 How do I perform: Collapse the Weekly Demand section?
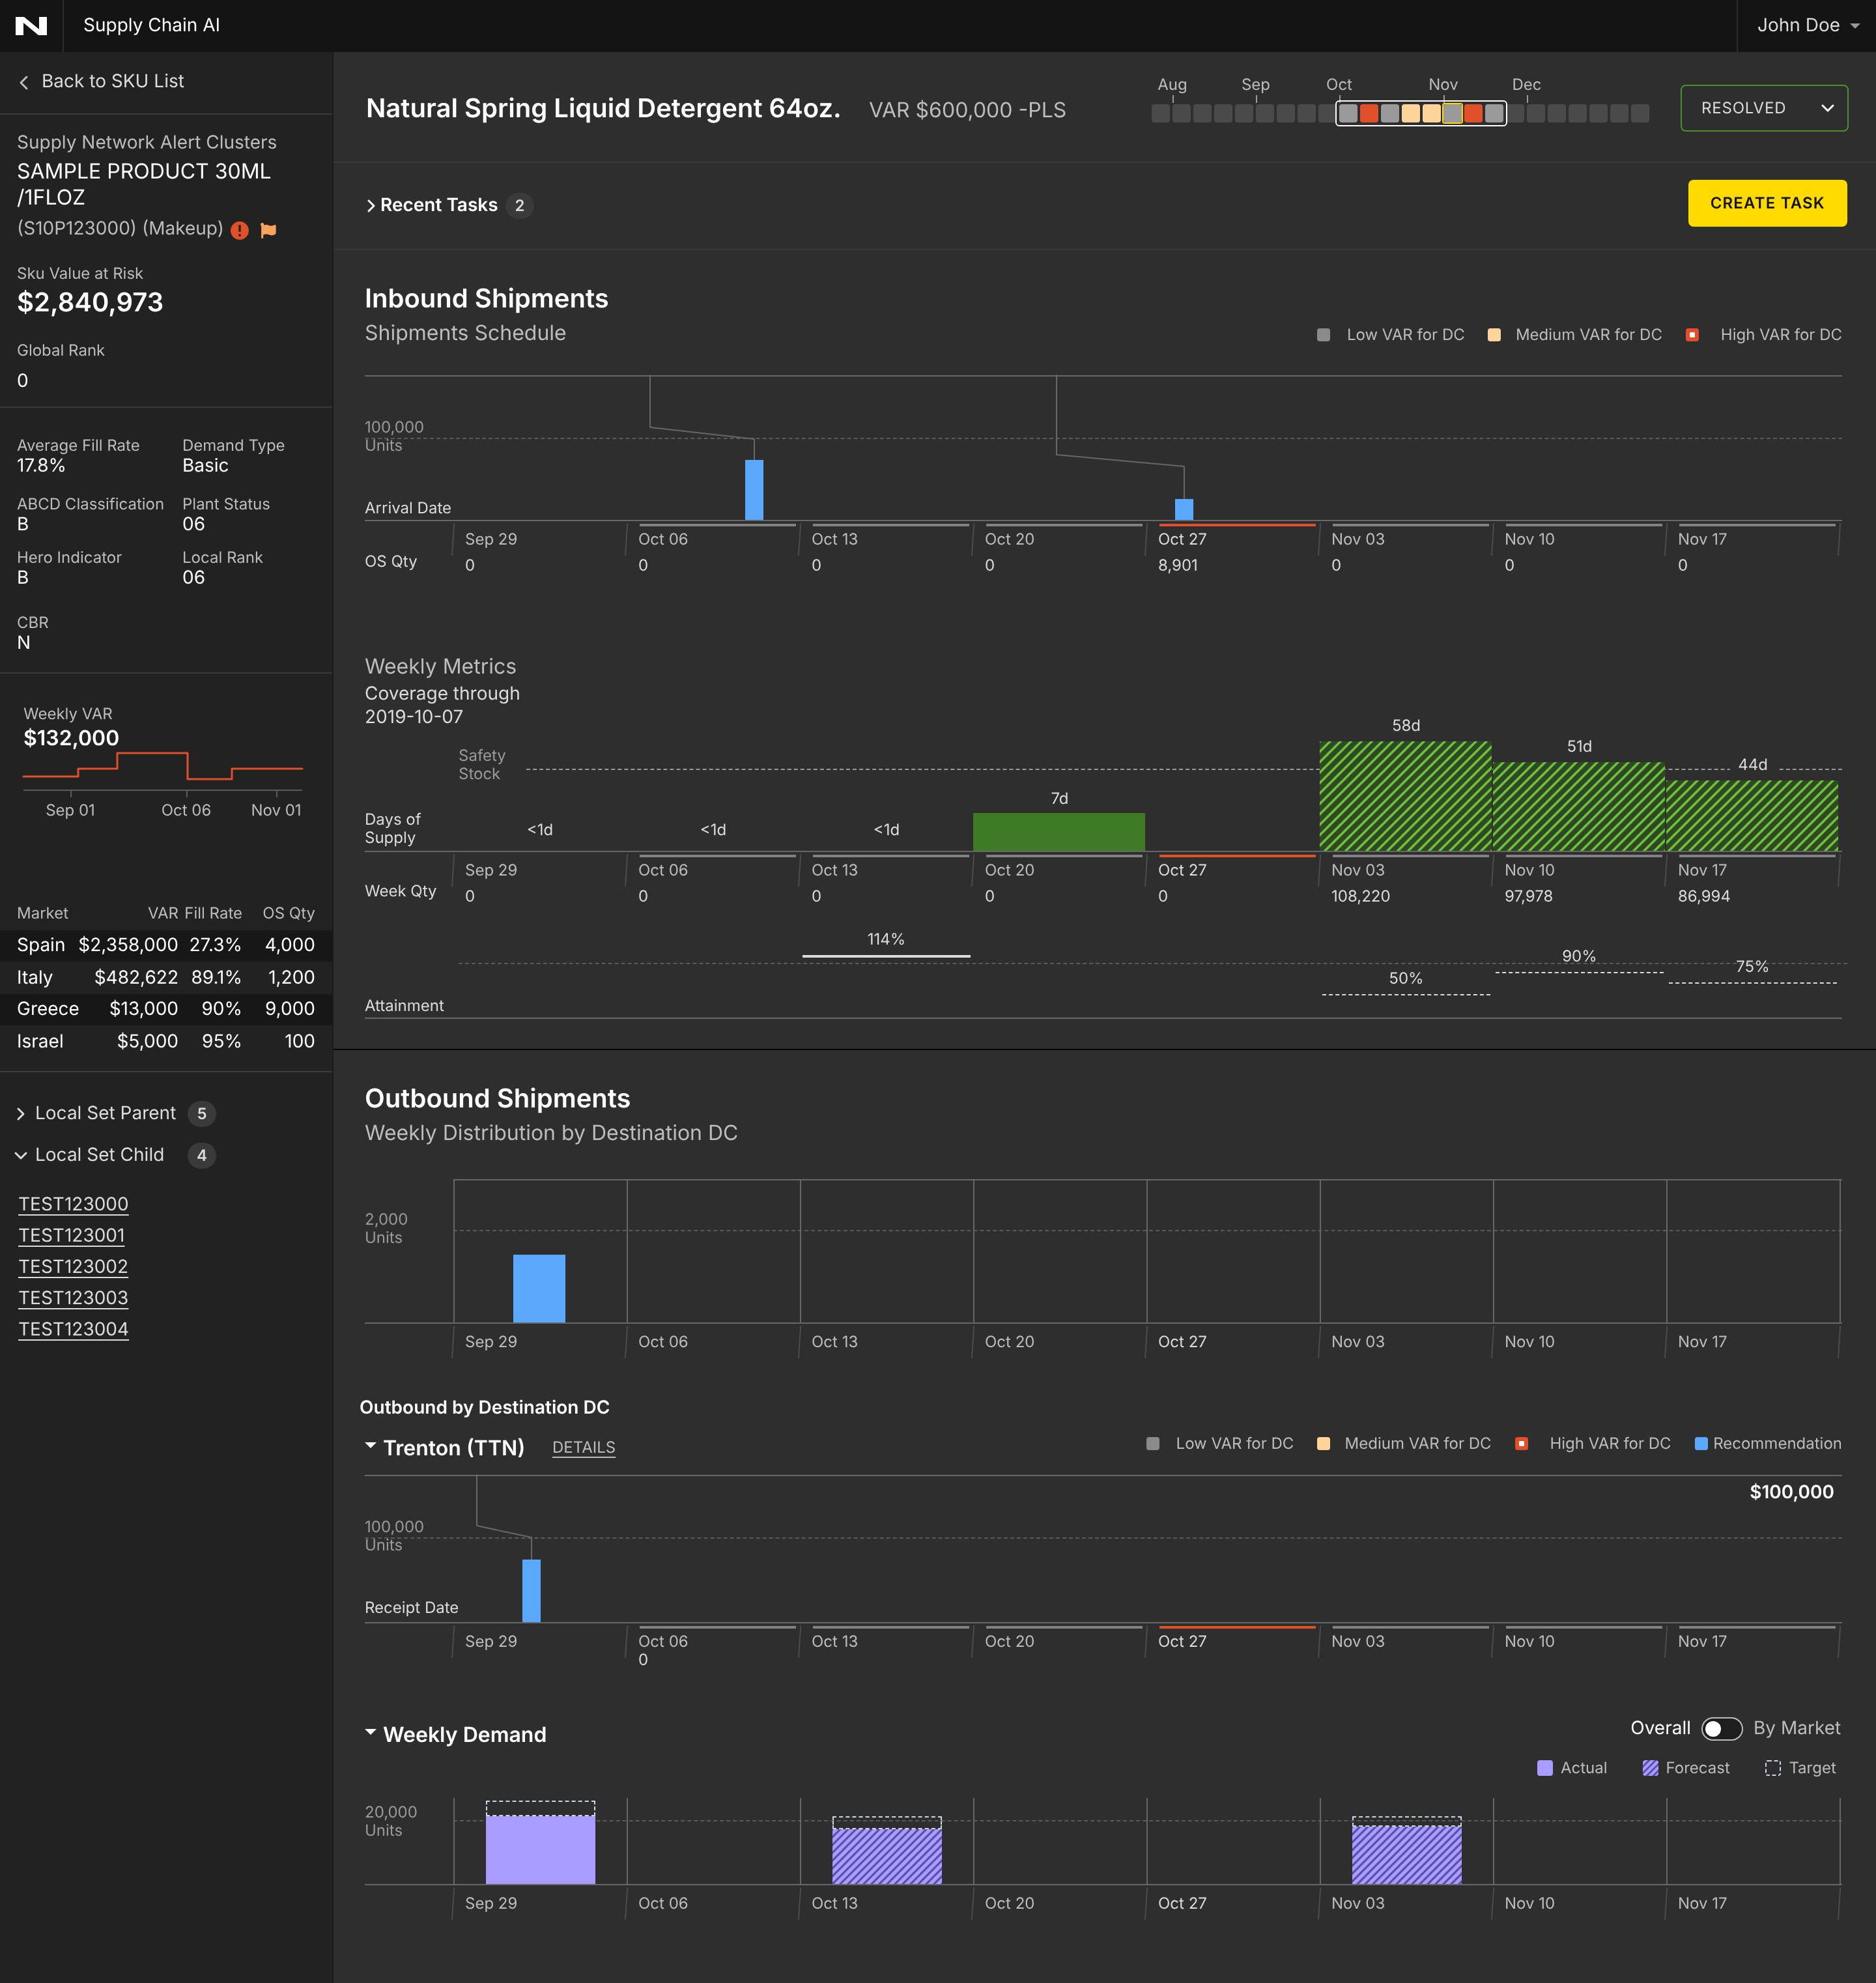coord(371,1732)
